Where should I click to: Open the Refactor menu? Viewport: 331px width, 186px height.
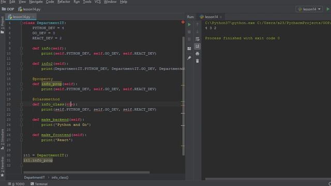(64, 2)
